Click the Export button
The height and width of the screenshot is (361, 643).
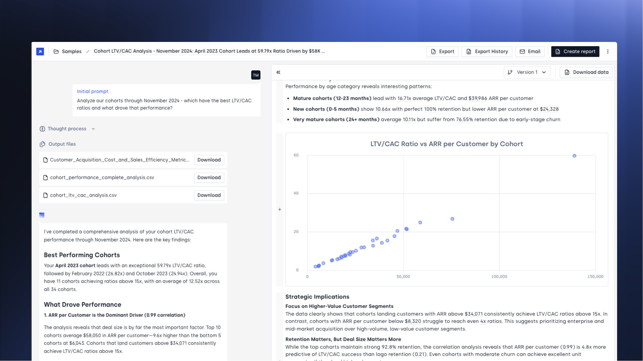442,51
